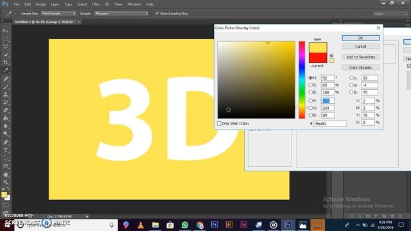Select the Rectangular Marquee tool

pyautogui.click(x=6, y=38)
